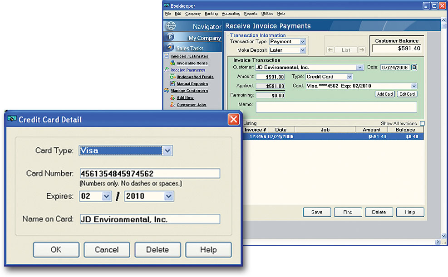Click the Invoices / Estimates document icon
The width and height of the screenshot is (448, 277).
[x=167, y=56]
